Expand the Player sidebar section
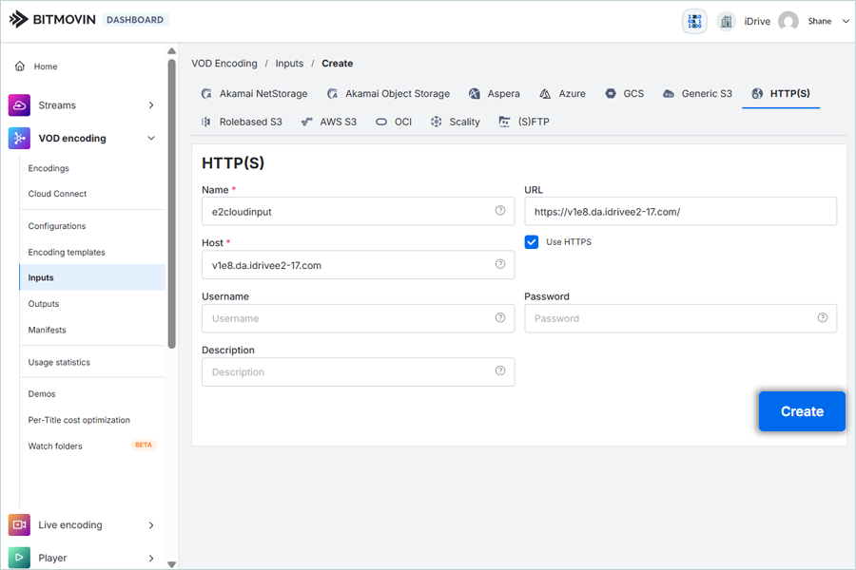Screen dimensions: 856x570 click(x=151, y=558)
